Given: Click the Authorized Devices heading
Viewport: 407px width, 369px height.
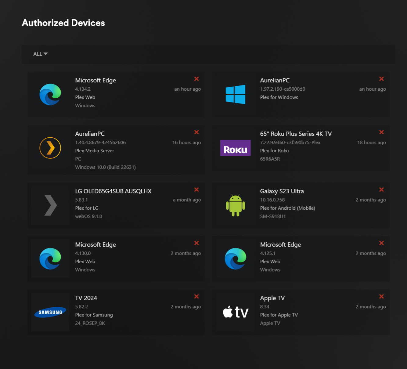Looking at the screenshot, I should click(x=63, y=23).
